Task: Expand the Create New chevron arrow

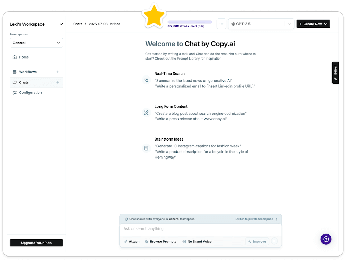Action: pos(326,24)
